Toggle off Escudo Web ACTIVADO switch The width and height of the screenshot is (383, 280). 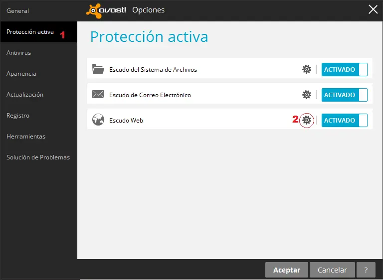tap(345, 121)
